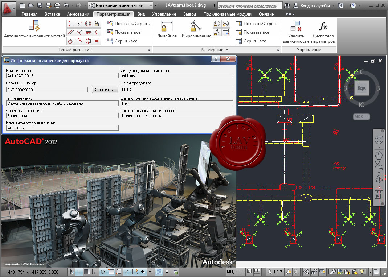Toggle Ortho mode in status bar

pyautogui.click(x=95, y=272)
